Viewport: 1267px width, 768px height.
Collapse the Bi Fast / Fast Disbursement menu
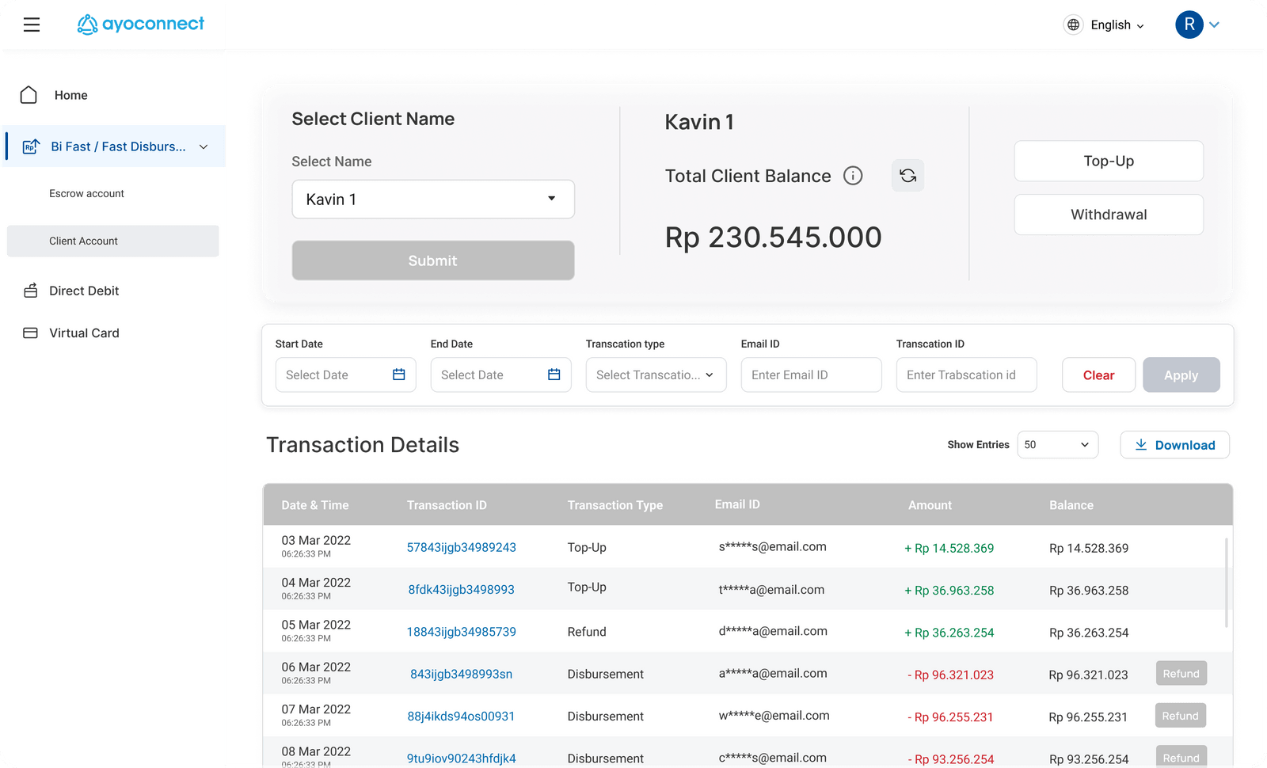click(204, 146)
